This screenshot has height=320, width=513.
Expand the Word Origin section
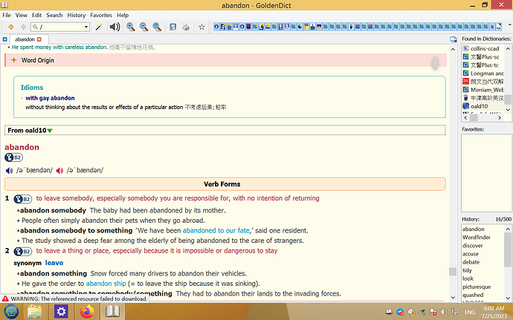(226, 60)
